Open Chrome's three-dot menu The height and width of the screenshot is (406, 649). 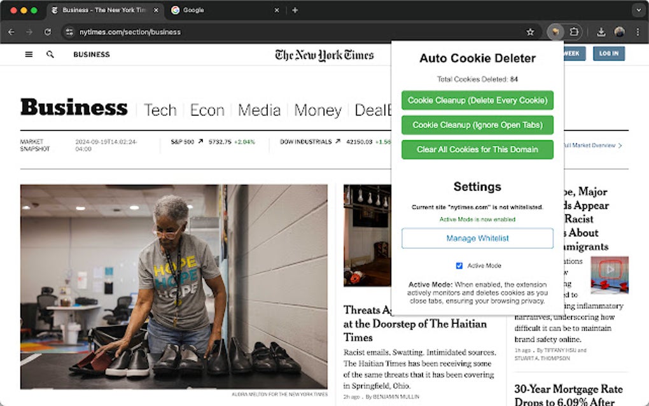638,32
